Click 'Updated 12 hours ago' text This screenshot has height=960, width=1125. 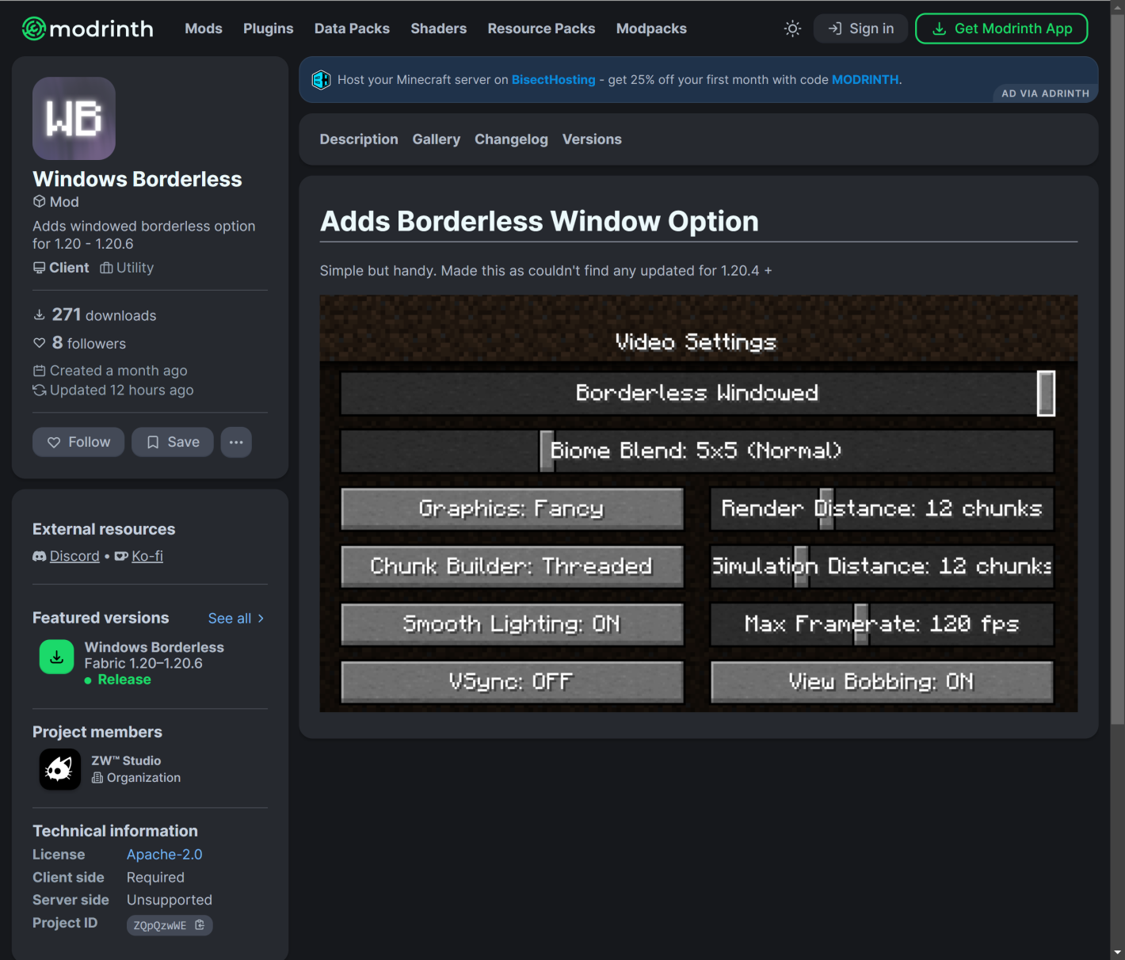[x=113, y=390]
